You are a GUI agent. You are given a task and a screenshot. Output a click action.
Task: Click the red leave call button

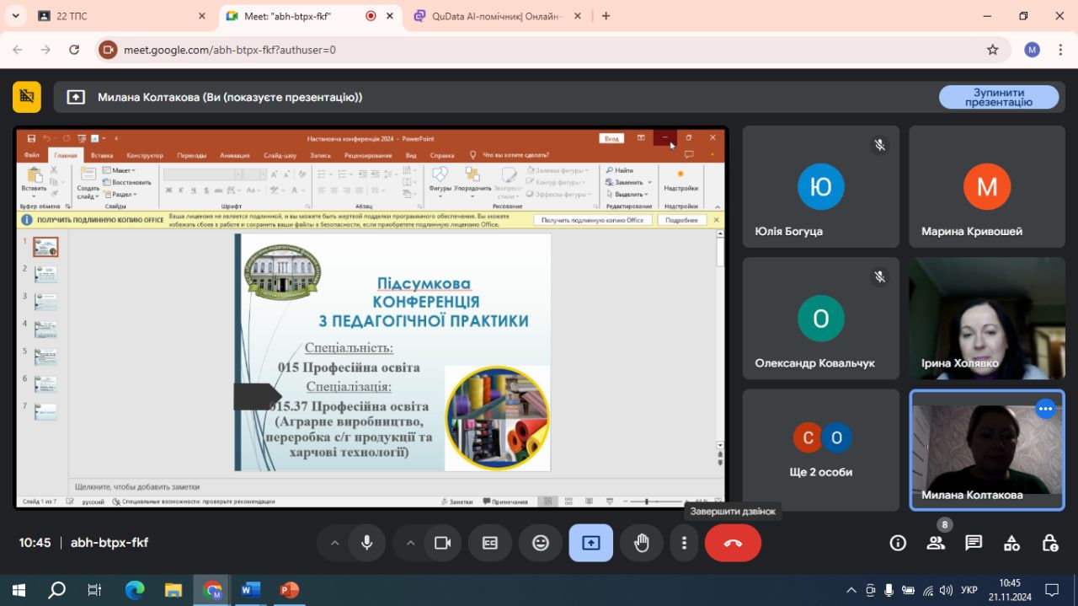tap(733, 543)
